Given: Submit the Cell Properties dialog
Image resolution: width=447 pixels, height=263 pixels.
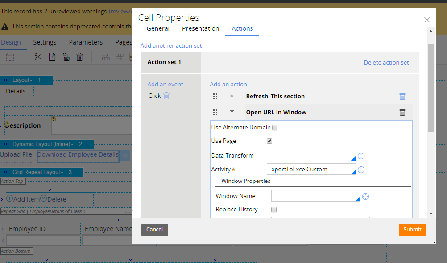Looking at the screenshot, I should (412, 230).
